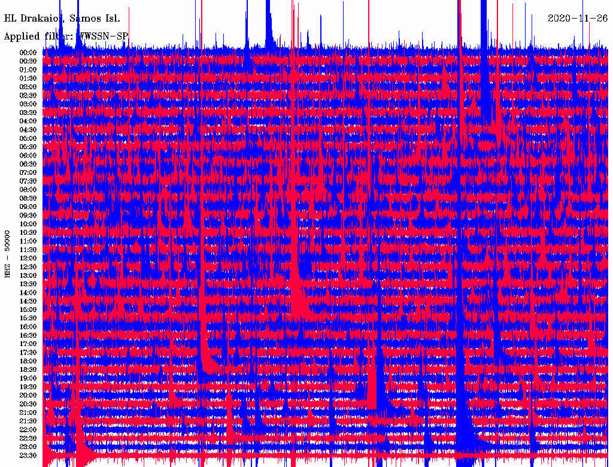This screenshot has width=613, height=467.
Task: Click the 20:00 time label
Action: [x=28, y=395]
